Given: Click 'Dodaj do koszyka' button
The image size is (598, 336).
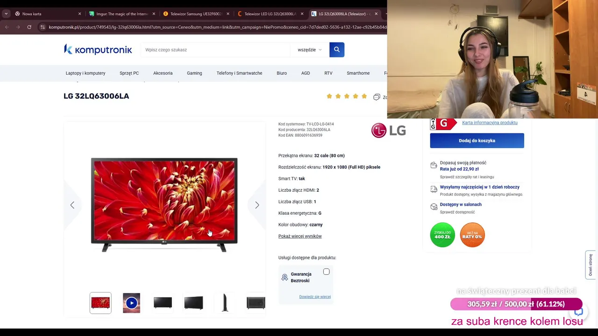Looking at the screenshot, I should pos(477,140).
